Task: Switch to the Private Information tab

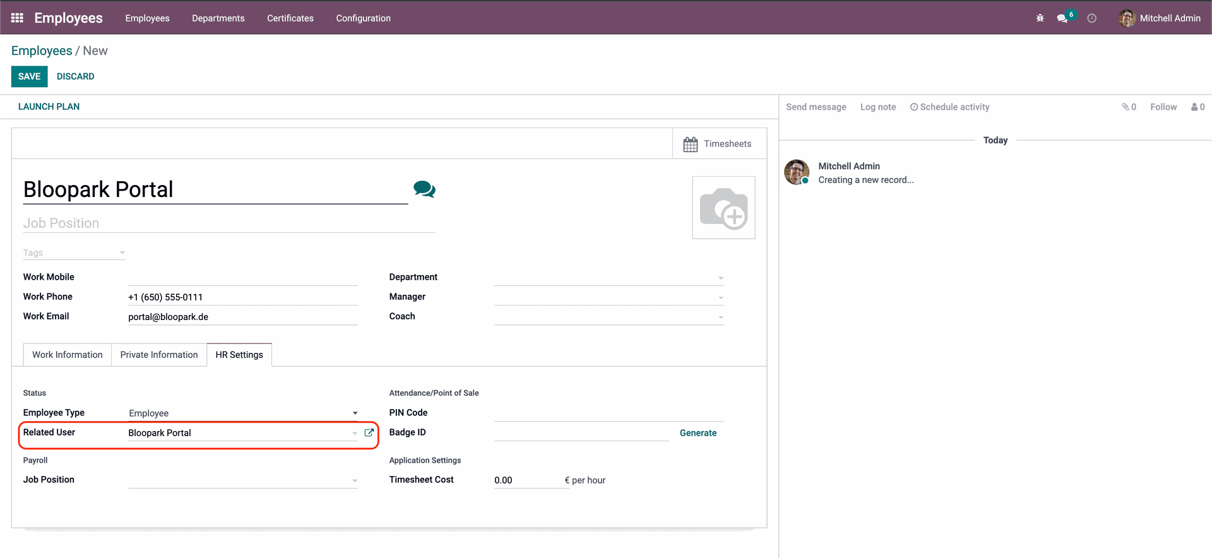Action: (159, 355)
